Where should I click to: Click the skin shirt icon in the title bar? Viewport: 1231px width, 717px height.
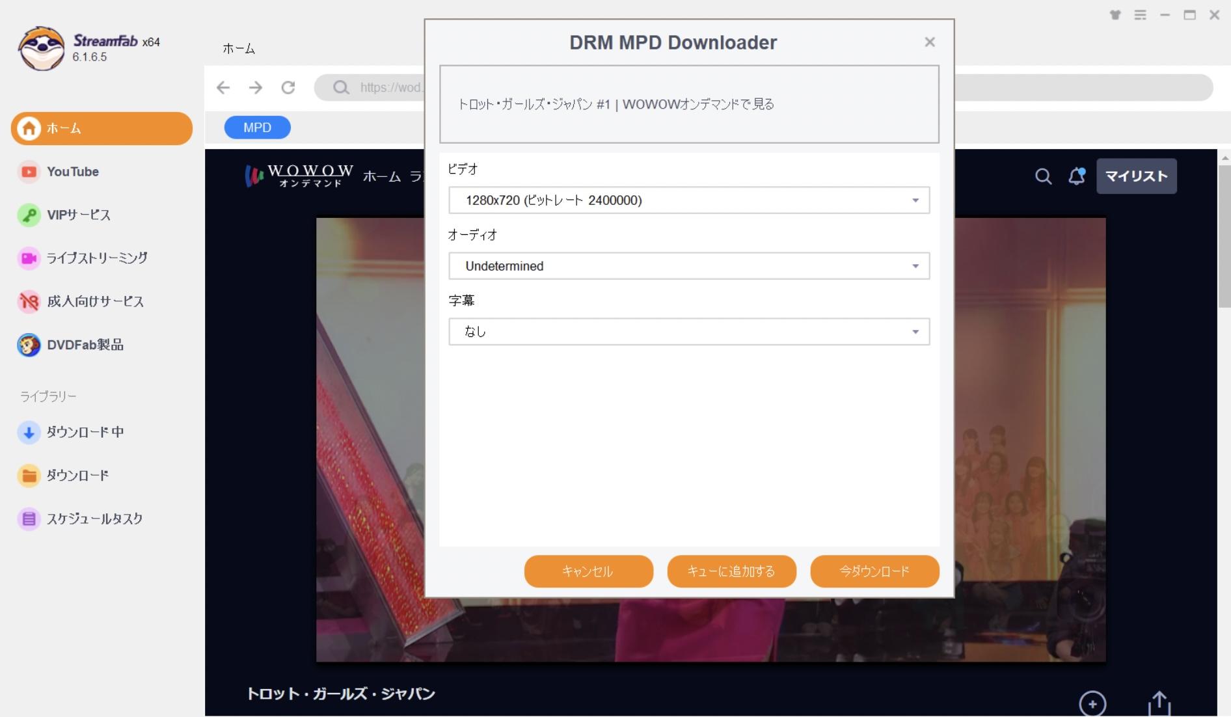[1115, 15]
